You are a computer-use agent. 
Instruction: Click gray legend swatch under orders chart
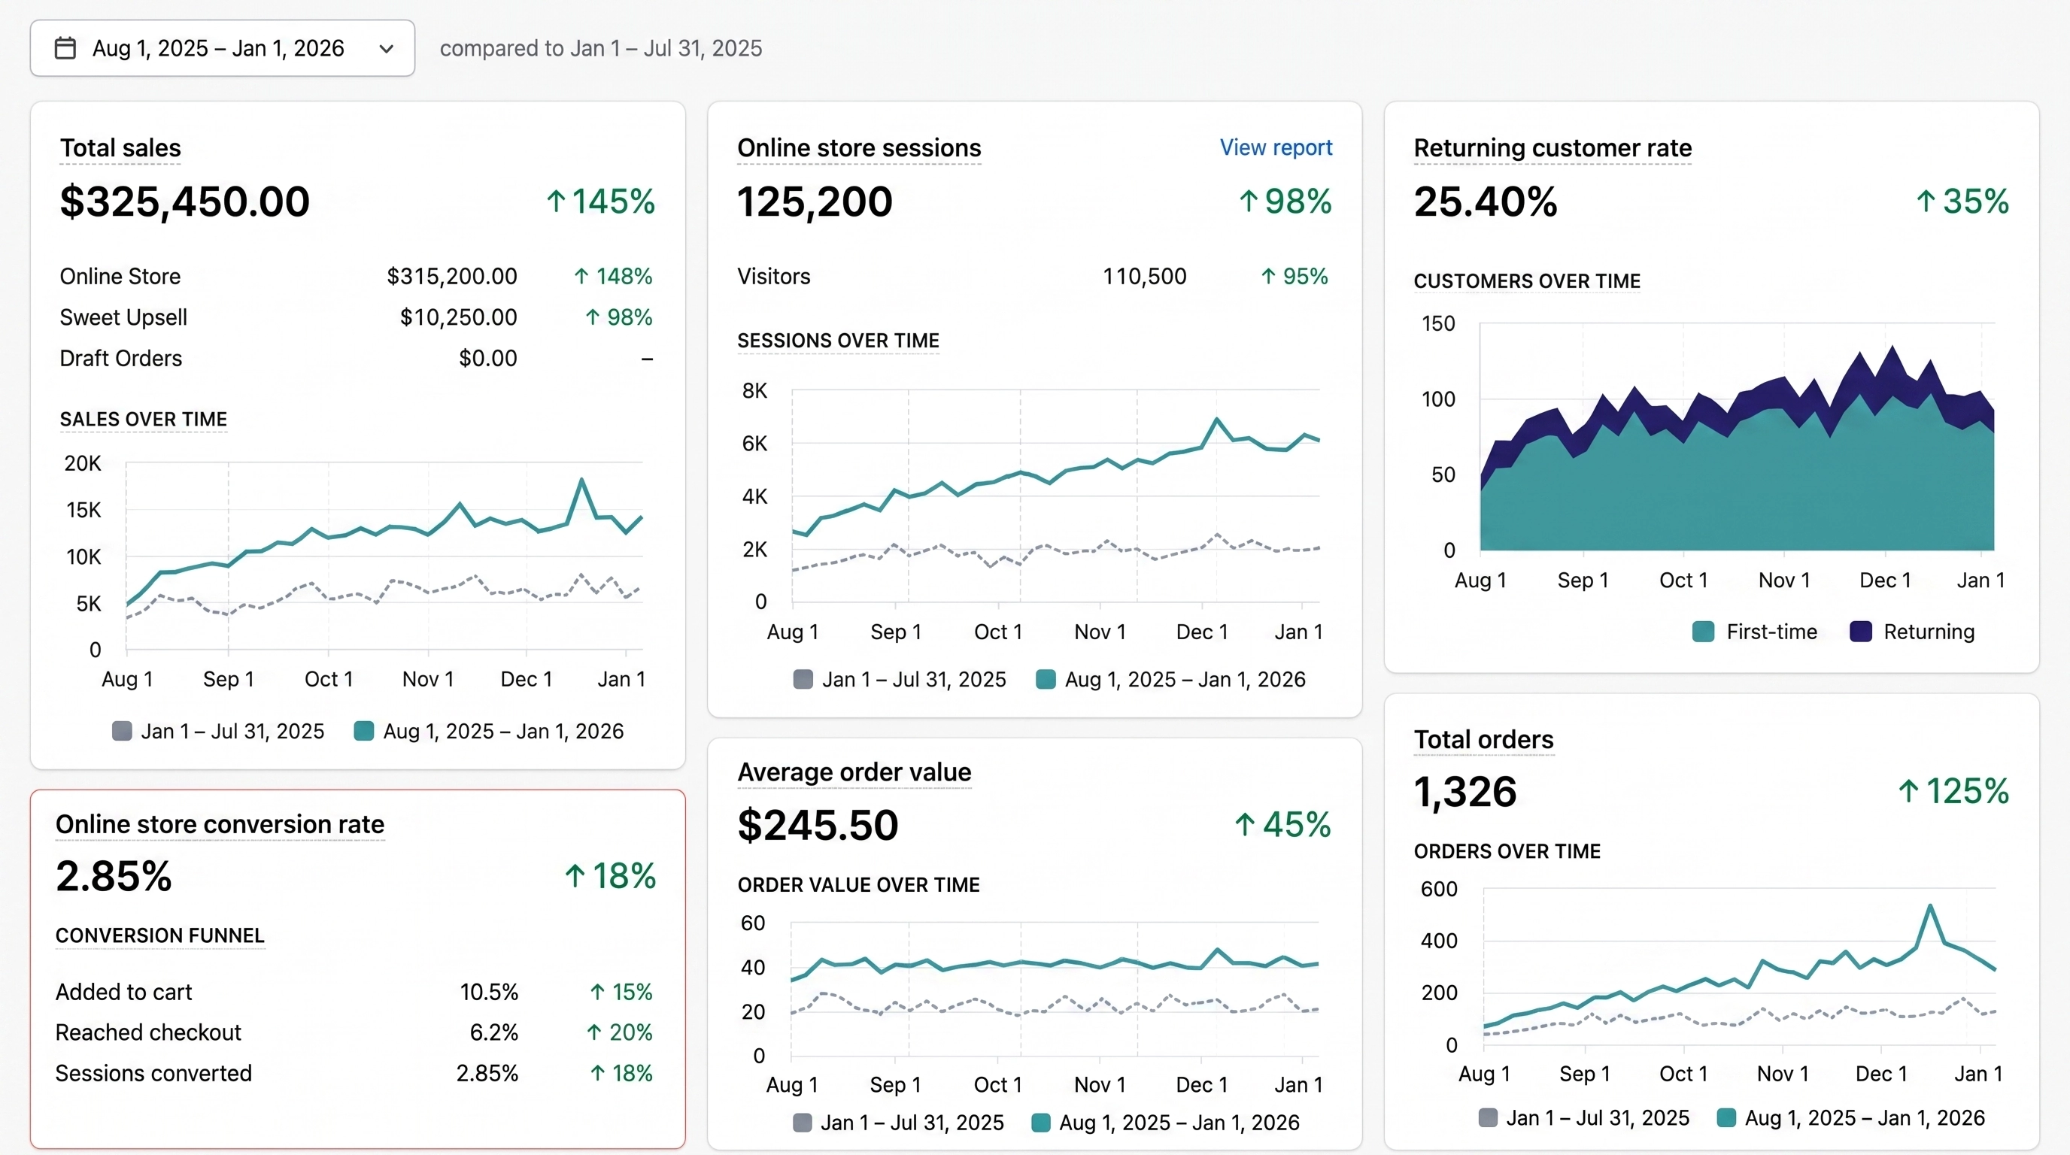1489,1118
